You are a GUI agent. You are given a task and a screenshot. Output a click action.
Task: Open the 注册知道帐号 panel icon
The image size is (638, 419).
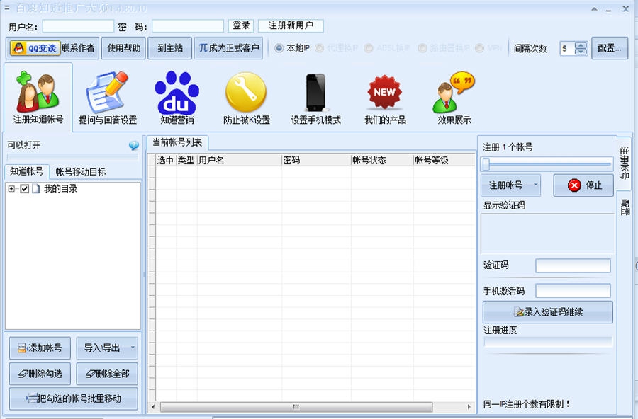[x=38, y=92]
